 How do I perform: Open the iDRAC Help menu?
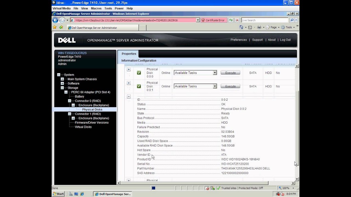click(130, 8)
